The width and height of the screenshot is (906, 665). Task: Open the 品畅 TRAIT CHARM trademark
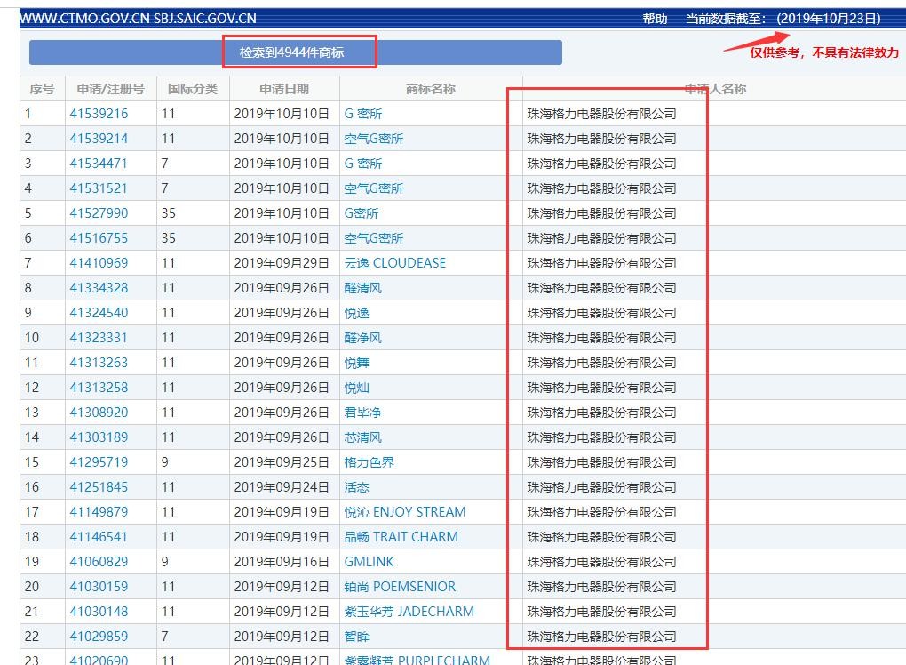point(401,537)
